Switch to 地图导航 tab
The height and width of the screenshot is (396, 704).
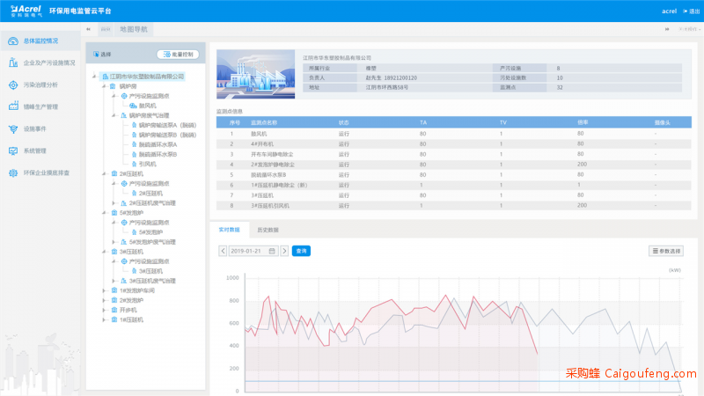134,29
